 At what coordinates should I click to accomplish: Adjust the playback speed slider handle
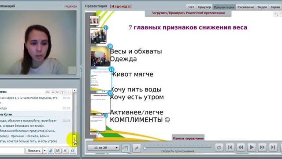pos(145,148)
